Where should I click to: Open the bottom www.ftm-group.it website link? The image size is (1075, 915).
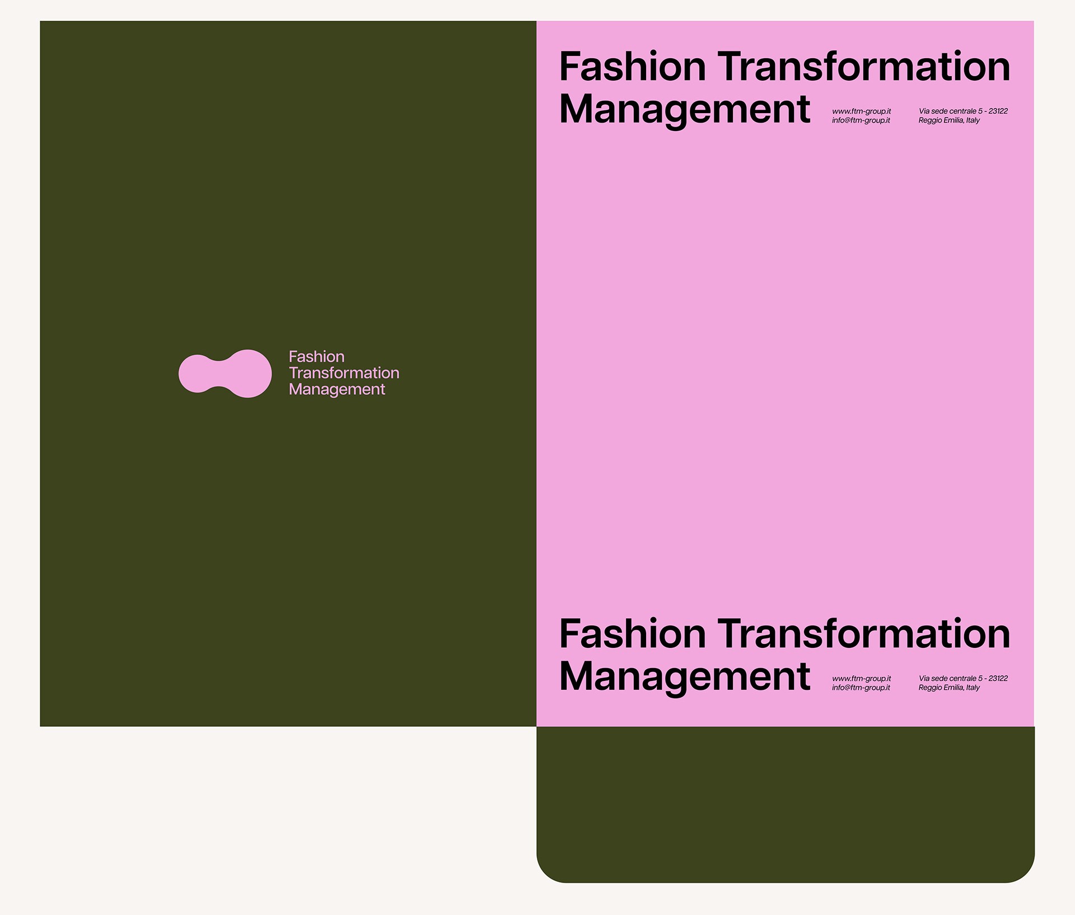(x=861, y=679)
